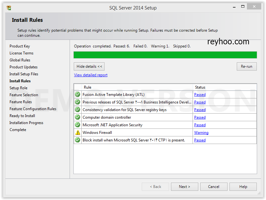This screenshot has height=200, width=266.
Task: Click the Operation completed summary text
Action: [x=132, y=46]
